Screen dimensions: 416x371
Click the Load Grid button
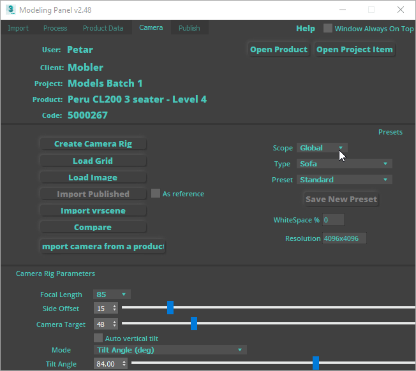click(93, 161)
